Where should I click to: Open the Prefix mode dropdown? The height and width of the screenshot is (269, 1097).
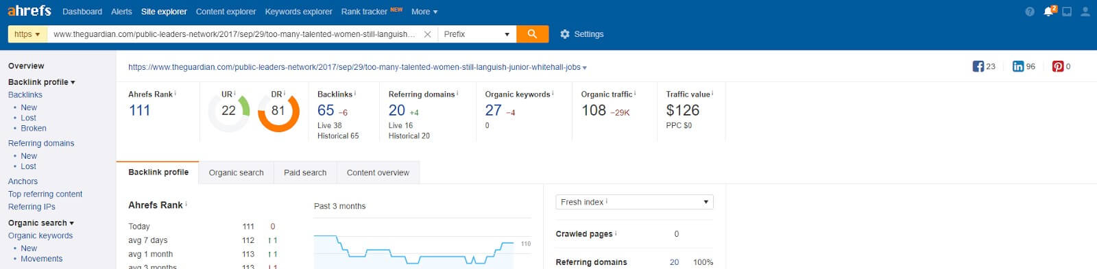coord(477,34)
